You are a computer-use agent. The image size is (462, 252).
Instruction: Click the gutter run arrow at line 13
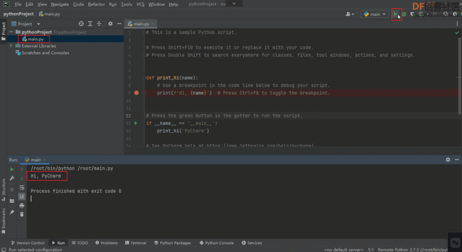pyautogui.click(x=136, y=123)
